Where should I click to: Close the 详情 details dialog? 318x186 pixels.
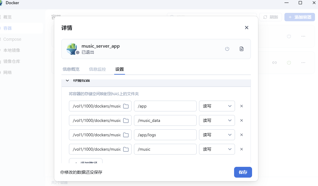246,27
